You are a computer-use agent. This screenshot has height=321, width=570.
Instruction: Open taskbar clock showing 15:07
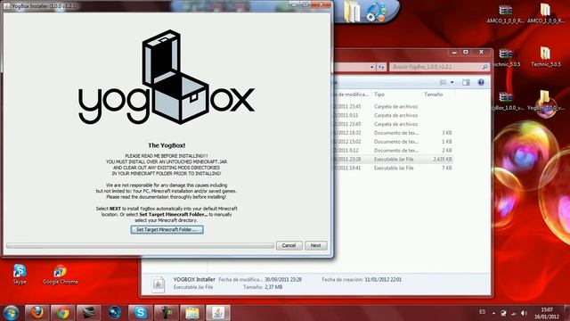coord(547,313)
